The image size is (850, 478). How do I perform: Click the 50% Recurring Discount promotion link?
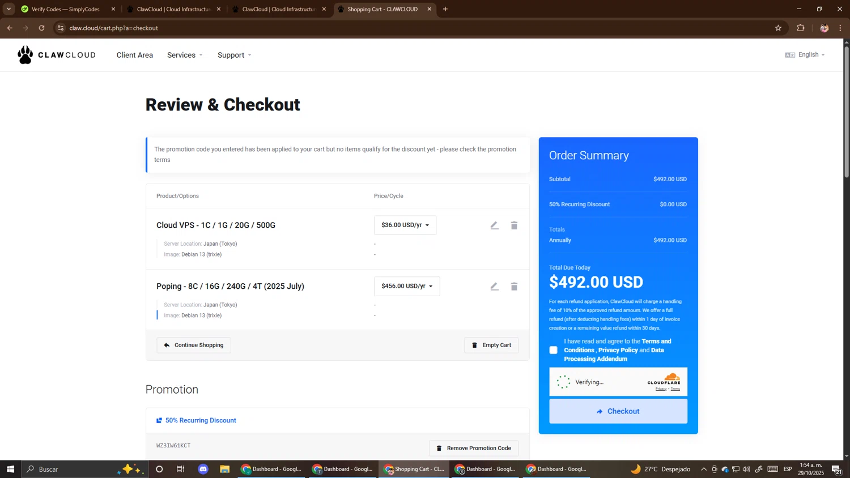[201, 420]
